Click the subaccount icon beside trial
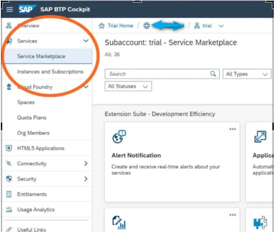Image resolution: width=274 pixels, height=232 pixels. click(197, 26)
